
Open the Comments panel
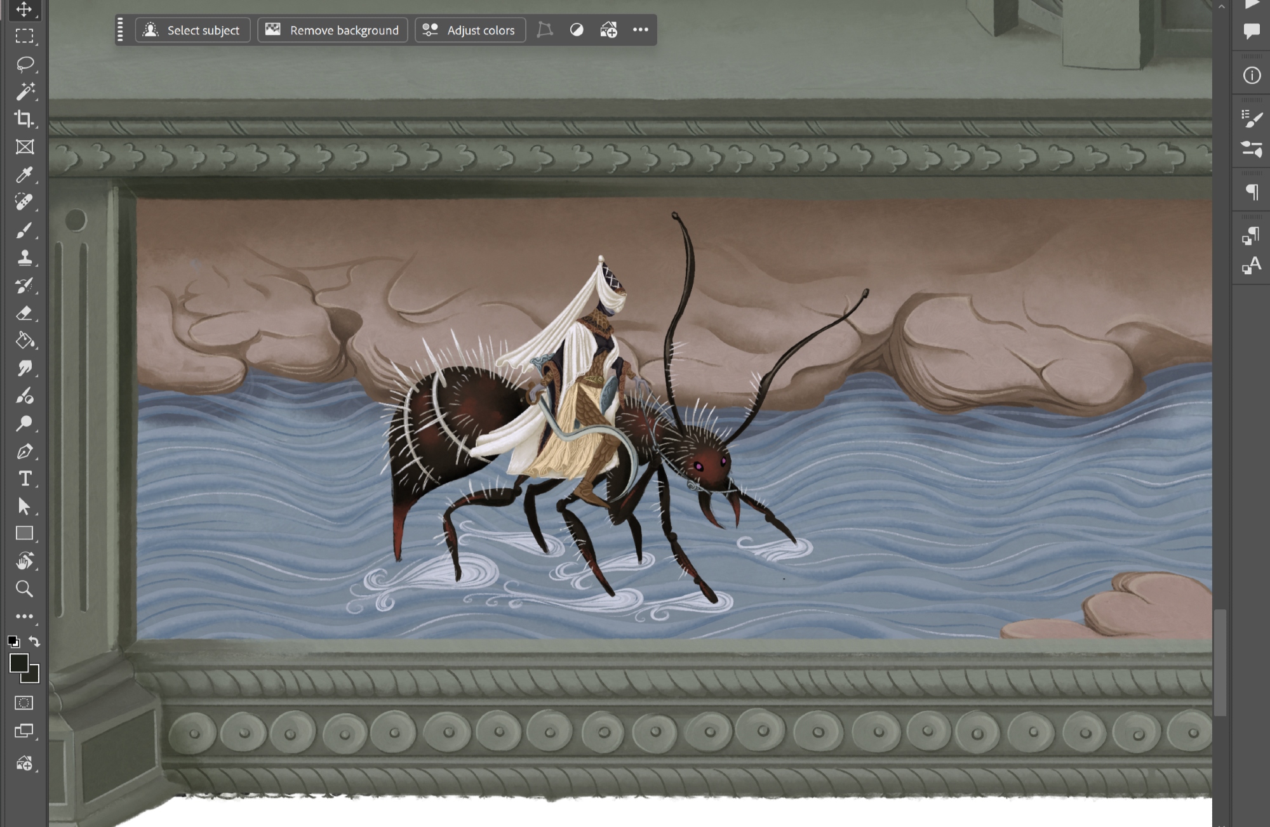pos(1252,30)
